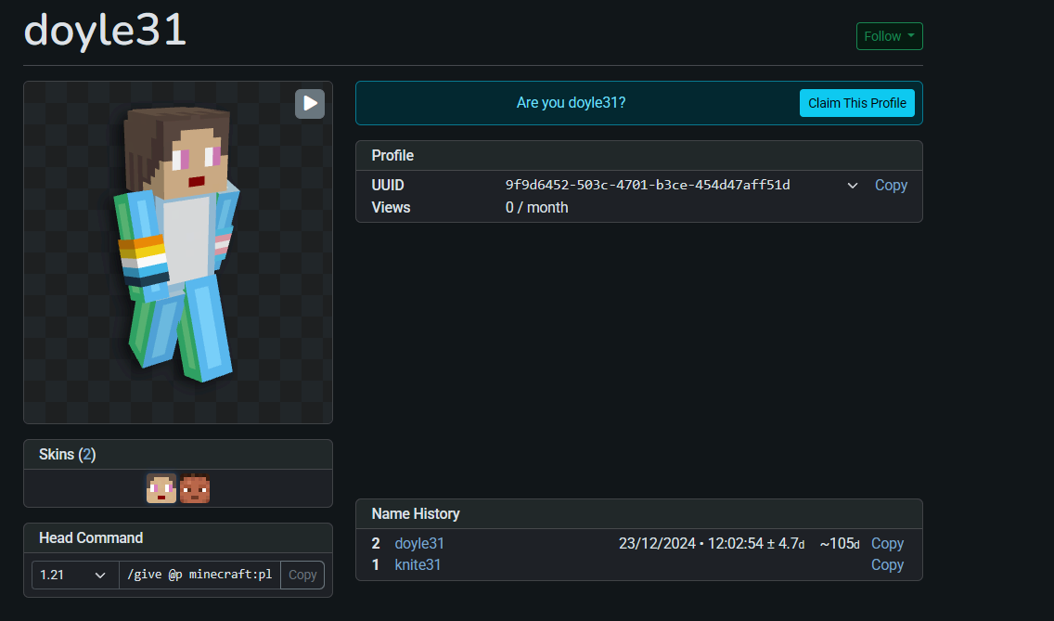Click the 23/12/2024 name change timestamp
The height and width of the screenshot is (621, 1054).
click(711, 544)
